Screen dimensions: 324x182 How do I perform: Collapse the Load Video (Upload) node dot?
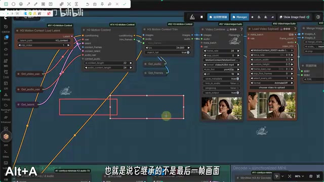[x=250, y=29]
